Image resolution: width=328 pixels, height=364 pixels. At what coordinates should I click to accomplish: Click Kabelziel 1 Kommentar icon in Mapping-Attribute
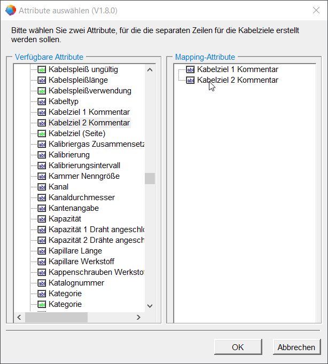click(x=190, y=69)
